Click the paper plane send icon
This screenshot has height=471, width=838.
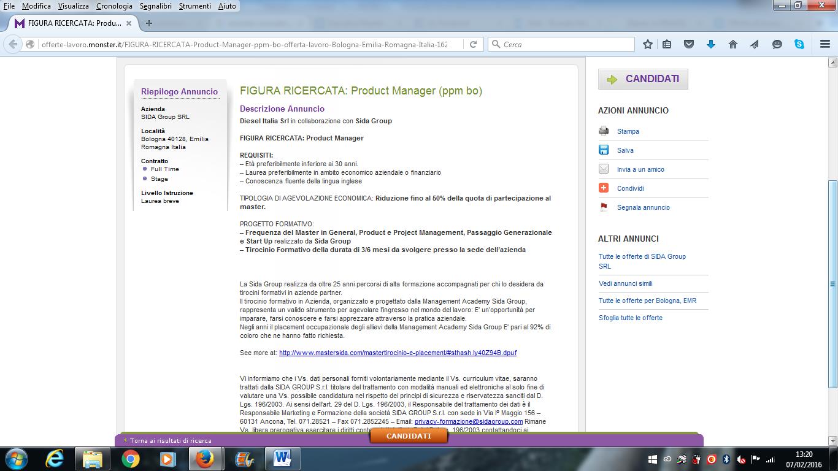[755, 44]
